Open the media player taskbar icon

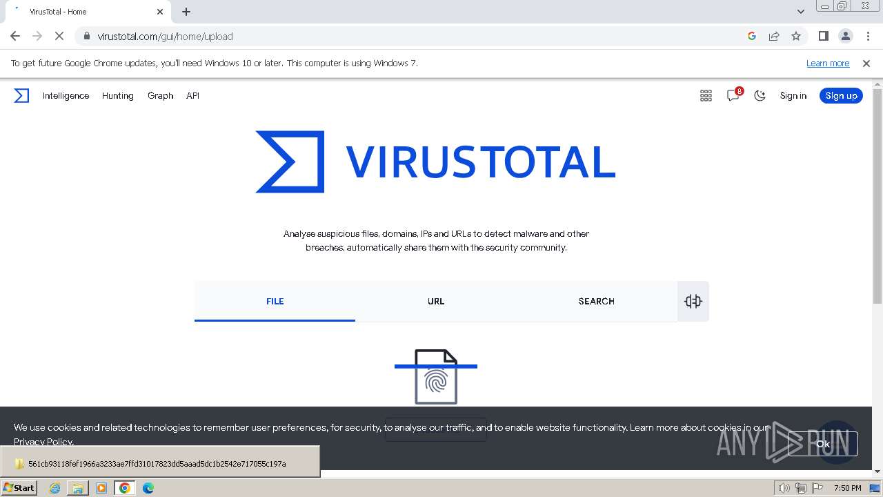coord(101,488)
